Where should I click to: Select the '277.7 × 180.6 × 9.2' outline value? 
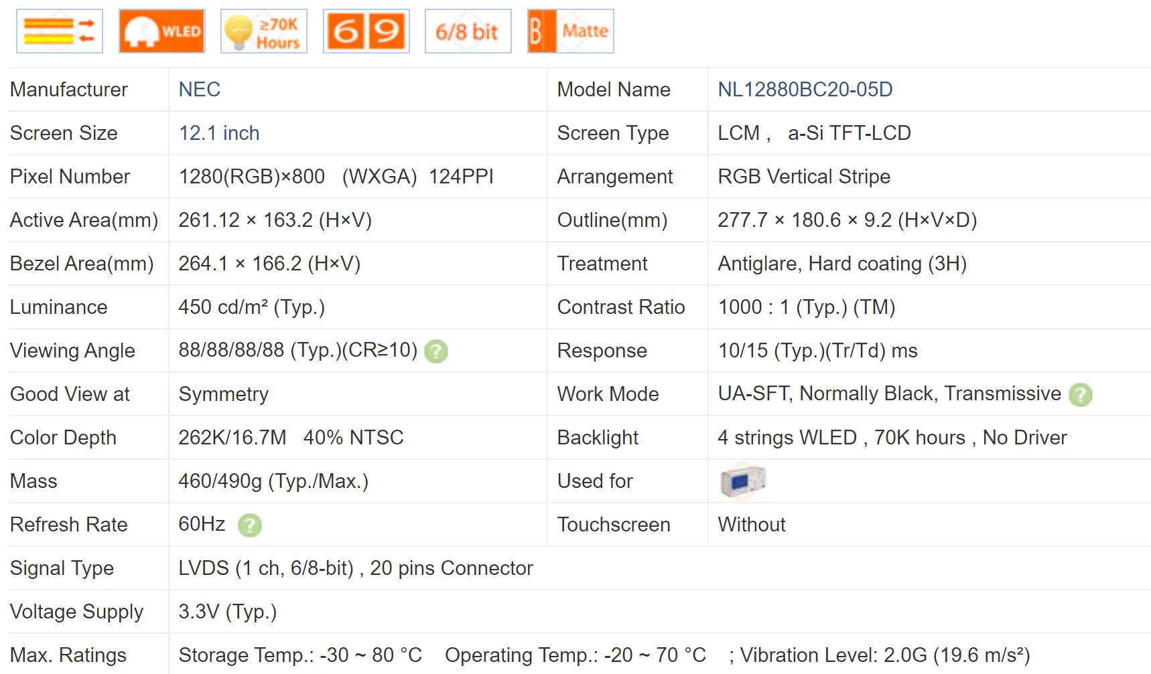pyautogui.click(x=805, y=220)
